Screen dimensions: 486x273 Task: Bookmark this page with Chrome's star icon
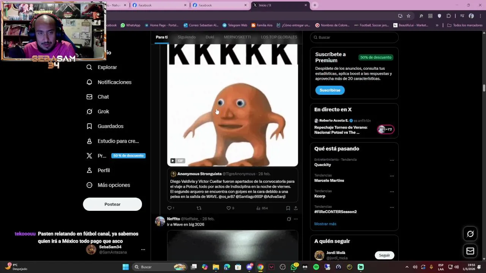pyautogui.click(x=409, y=16)
